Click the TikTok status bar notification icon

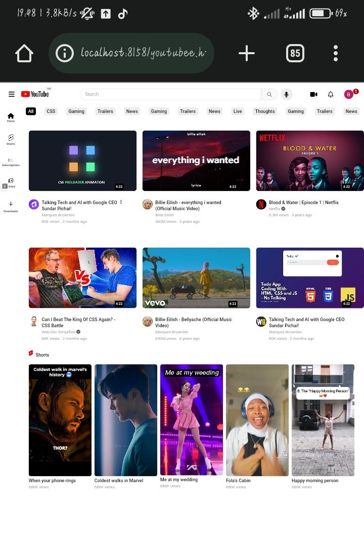click(x=122, y=14)
